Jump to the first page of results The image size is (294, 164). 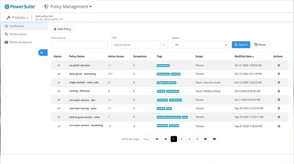[157, 139]
